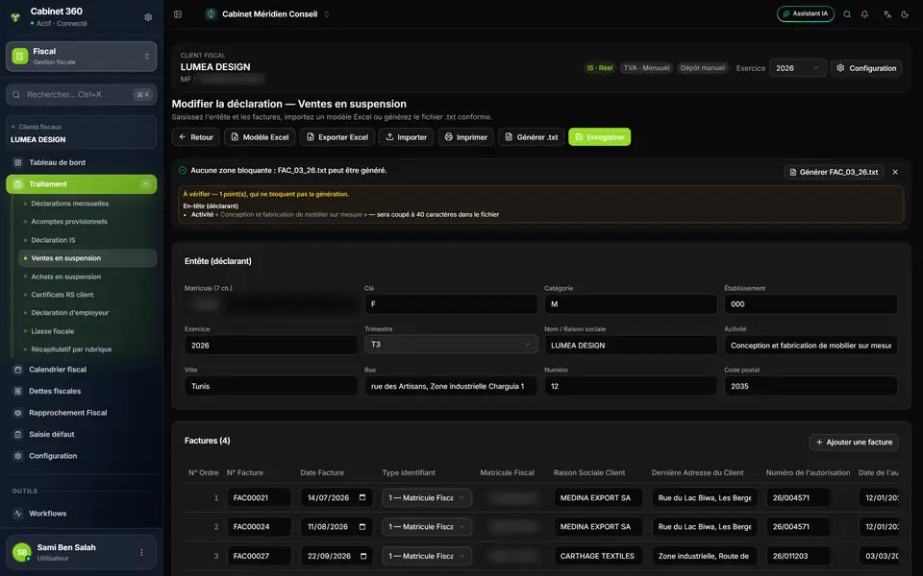The image size is (923, 576).
Task: Open the language translation icon
Action: [x=887, y=14]
